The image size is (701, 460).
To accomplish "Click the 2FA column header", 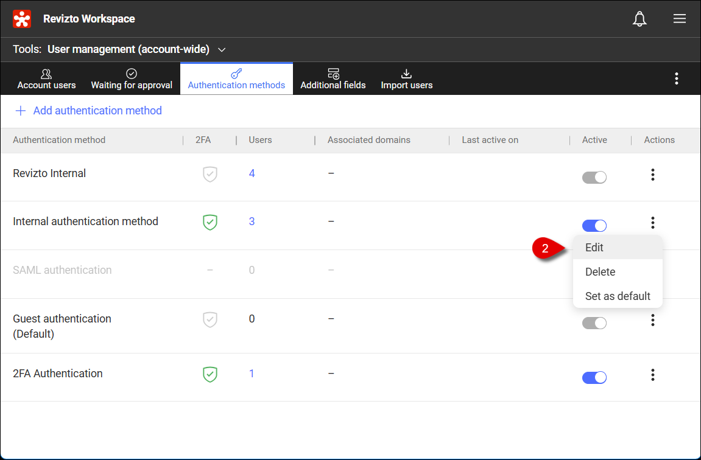I will 203,140.
